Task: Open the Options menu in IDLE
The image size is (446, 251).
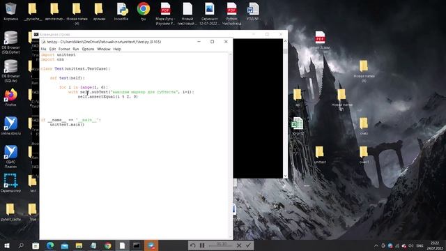Action: point(88,49)
